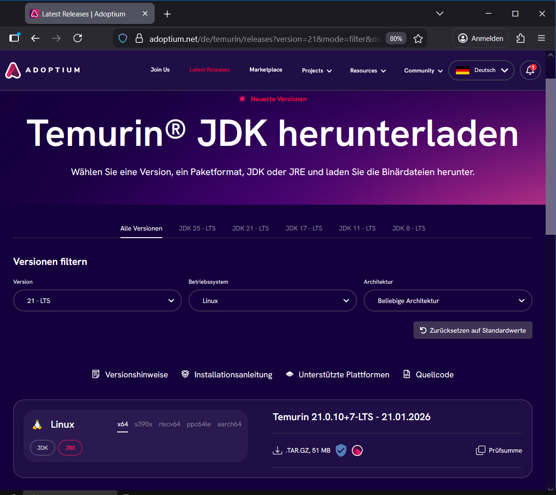556x495 pixels.
Task: Select the aarch64 architecture
Action: (229, 424)
